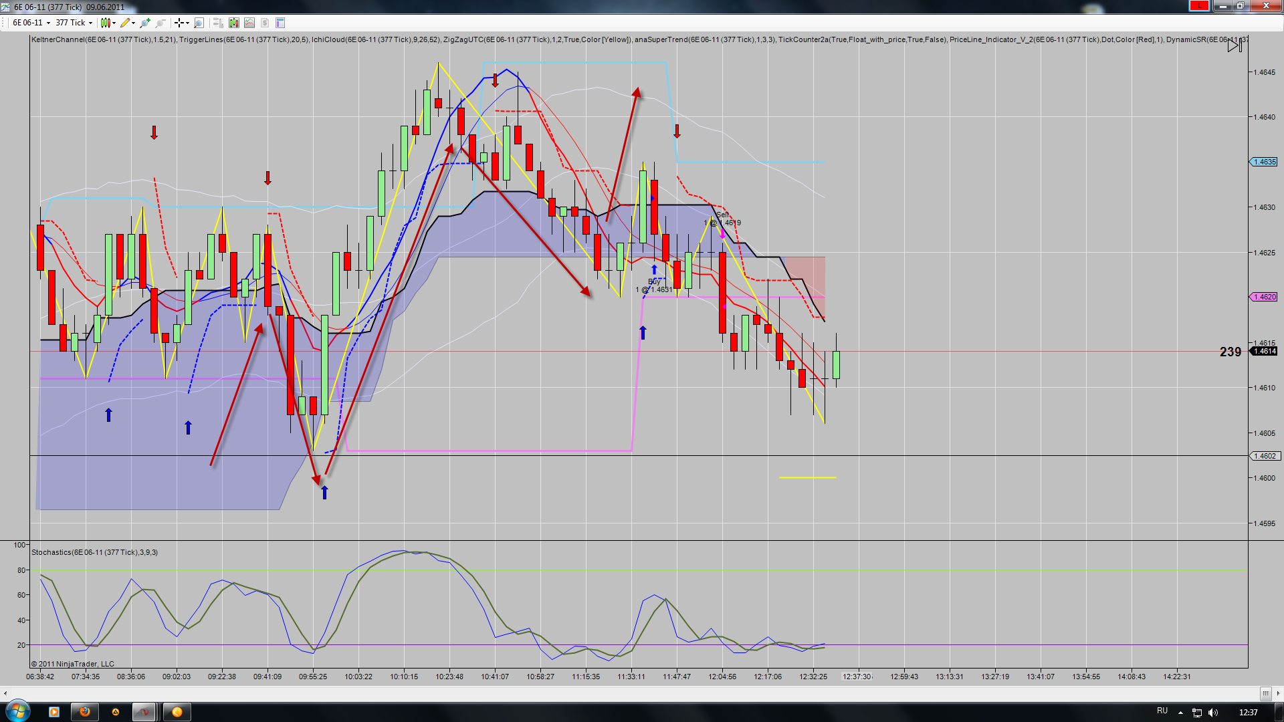Select the pencil drawing tools icon
The image size is (1284, 722).
(x=124, y=23)
